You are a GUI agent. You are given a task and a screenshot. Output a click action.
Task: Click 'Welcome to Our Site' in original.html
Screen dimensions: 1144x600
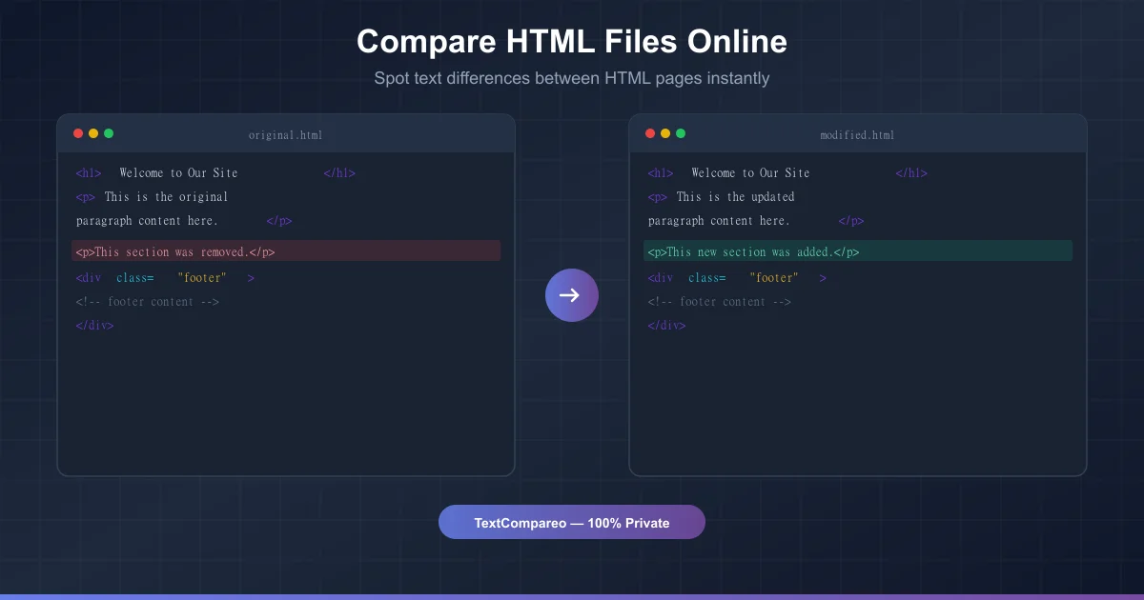coord(179,173)
